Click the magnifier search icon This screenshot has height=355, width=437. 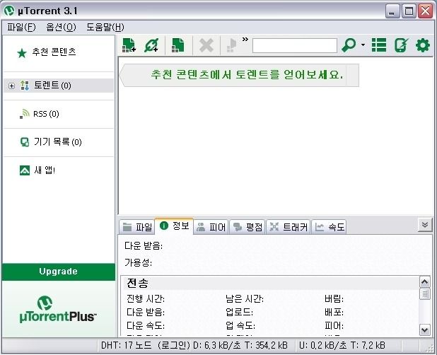click(x=349, y=45)
